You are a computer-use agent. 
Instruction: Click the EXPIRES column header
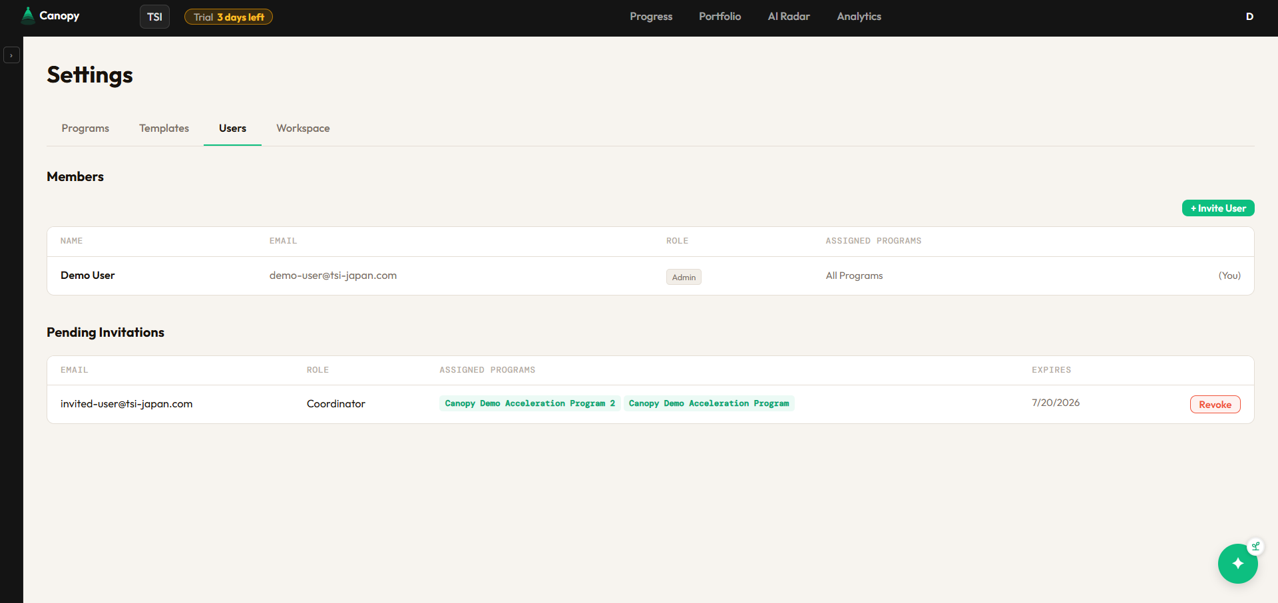click(1051, 370)
